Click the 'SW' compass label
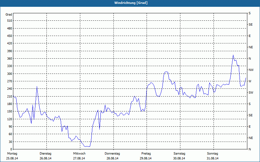Viewport: 260px width, 162px height. (251, 93)
